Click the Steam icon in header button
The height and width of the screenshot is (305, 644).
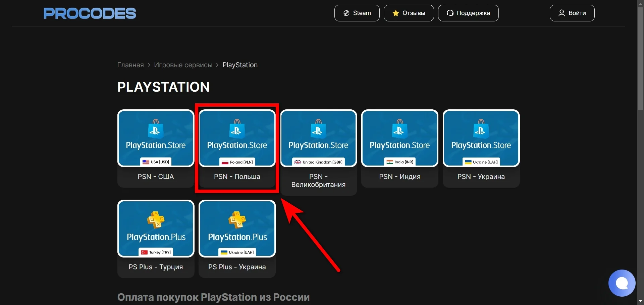pos(346,13)
